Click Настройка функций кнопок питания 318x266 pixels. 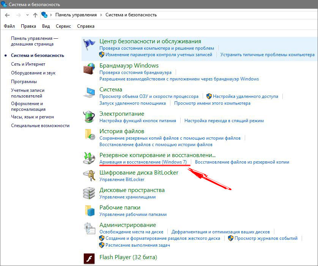click(x=138, y=121)
